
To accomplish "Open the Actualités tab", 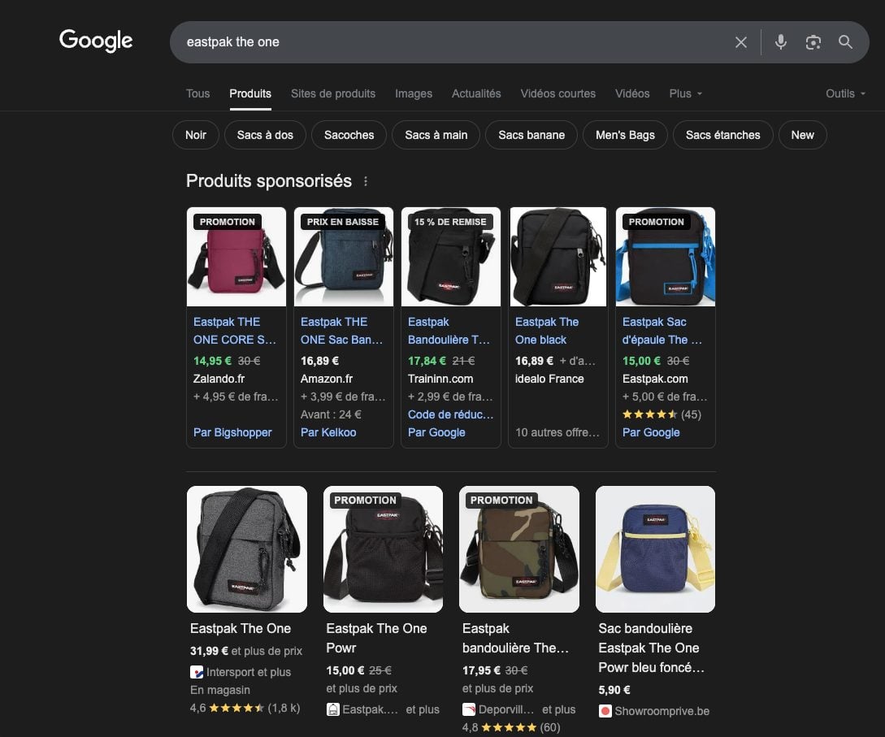I will [x=475, y=93].
